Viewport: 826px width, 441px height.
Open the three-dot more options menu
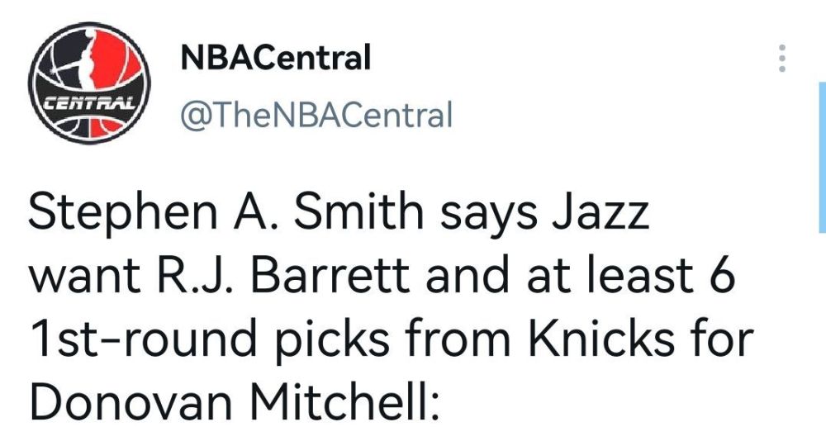click(x=782, y=58)
